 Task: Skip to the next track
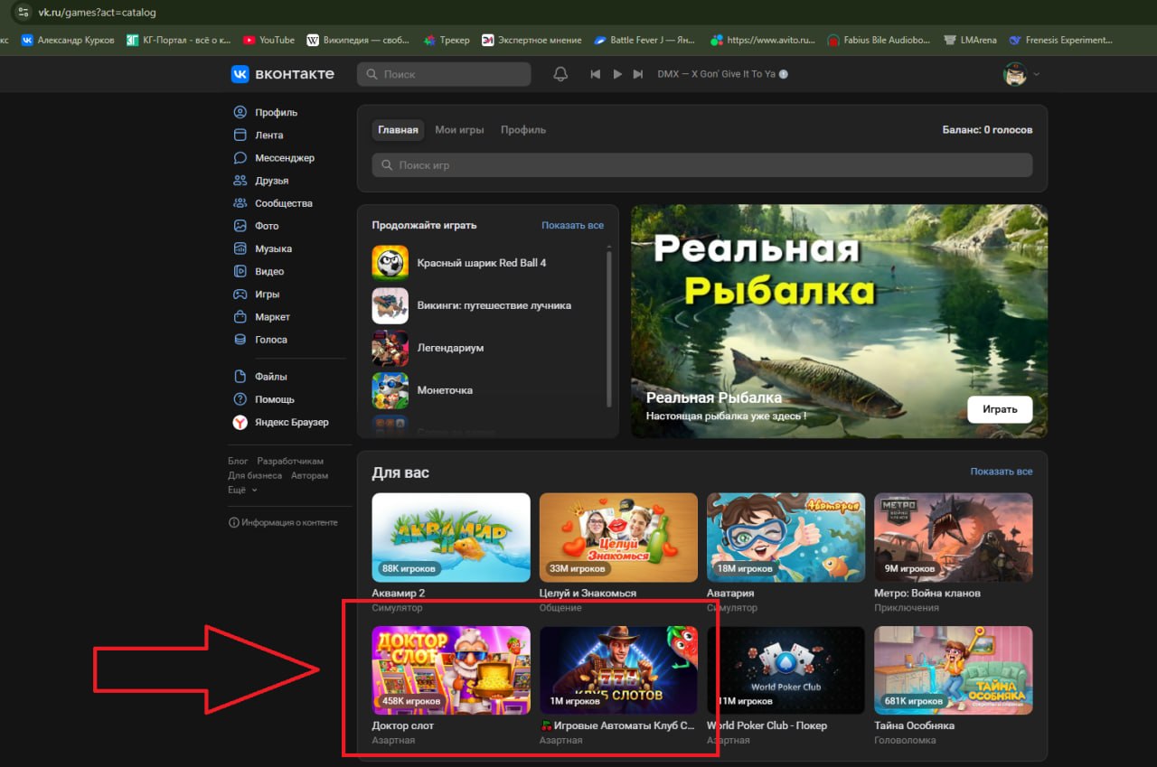coord(638,74)
